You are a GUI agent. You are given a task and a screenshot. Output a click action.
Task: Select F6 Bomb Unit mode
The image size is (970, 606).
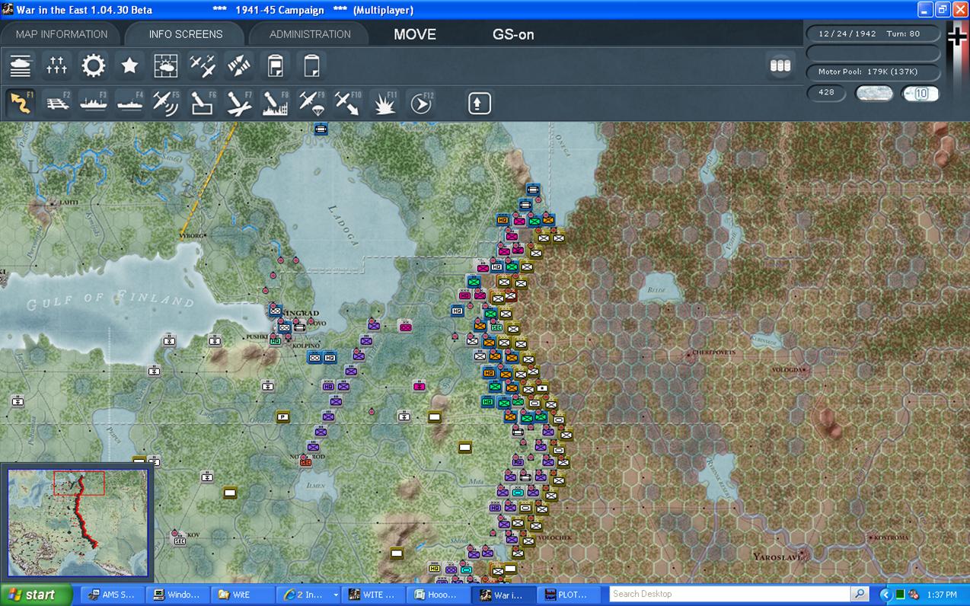pos(203,103)
